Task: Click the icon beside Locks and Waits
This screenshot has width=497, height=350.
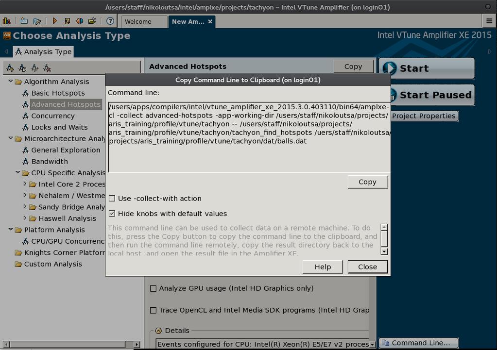Action: pos(26,127)
